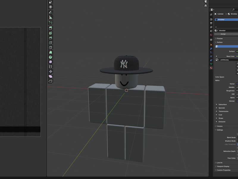
Task: Open the Physics properties tab
Action: (x=211, y=56)
